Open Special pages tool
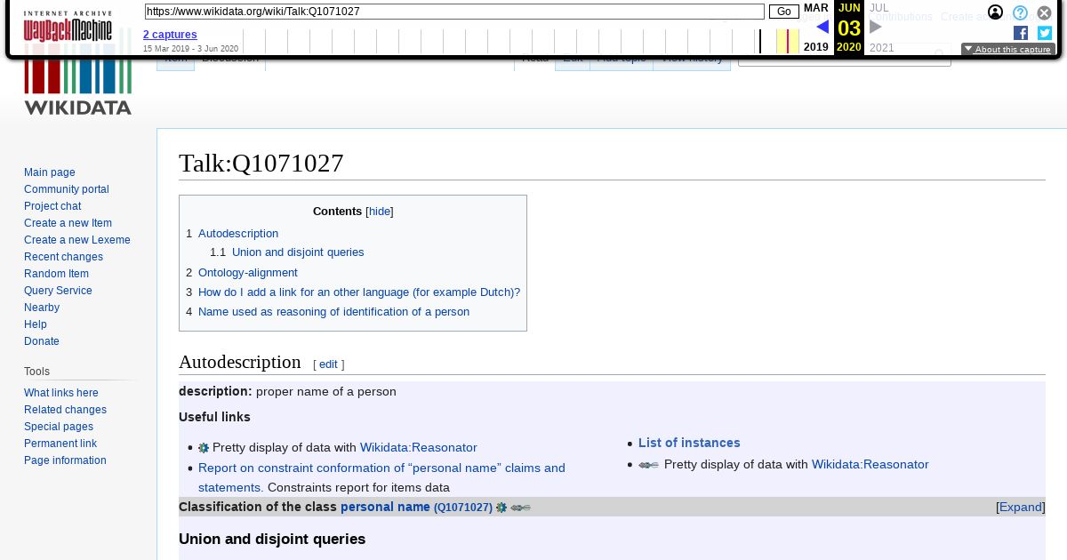 pos(59,427)
